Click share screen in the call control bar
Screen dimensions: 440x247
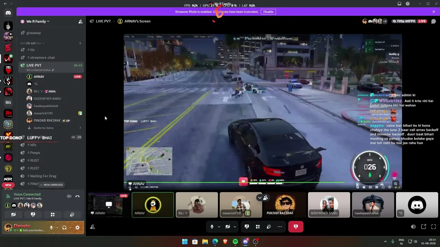point(247,226)
